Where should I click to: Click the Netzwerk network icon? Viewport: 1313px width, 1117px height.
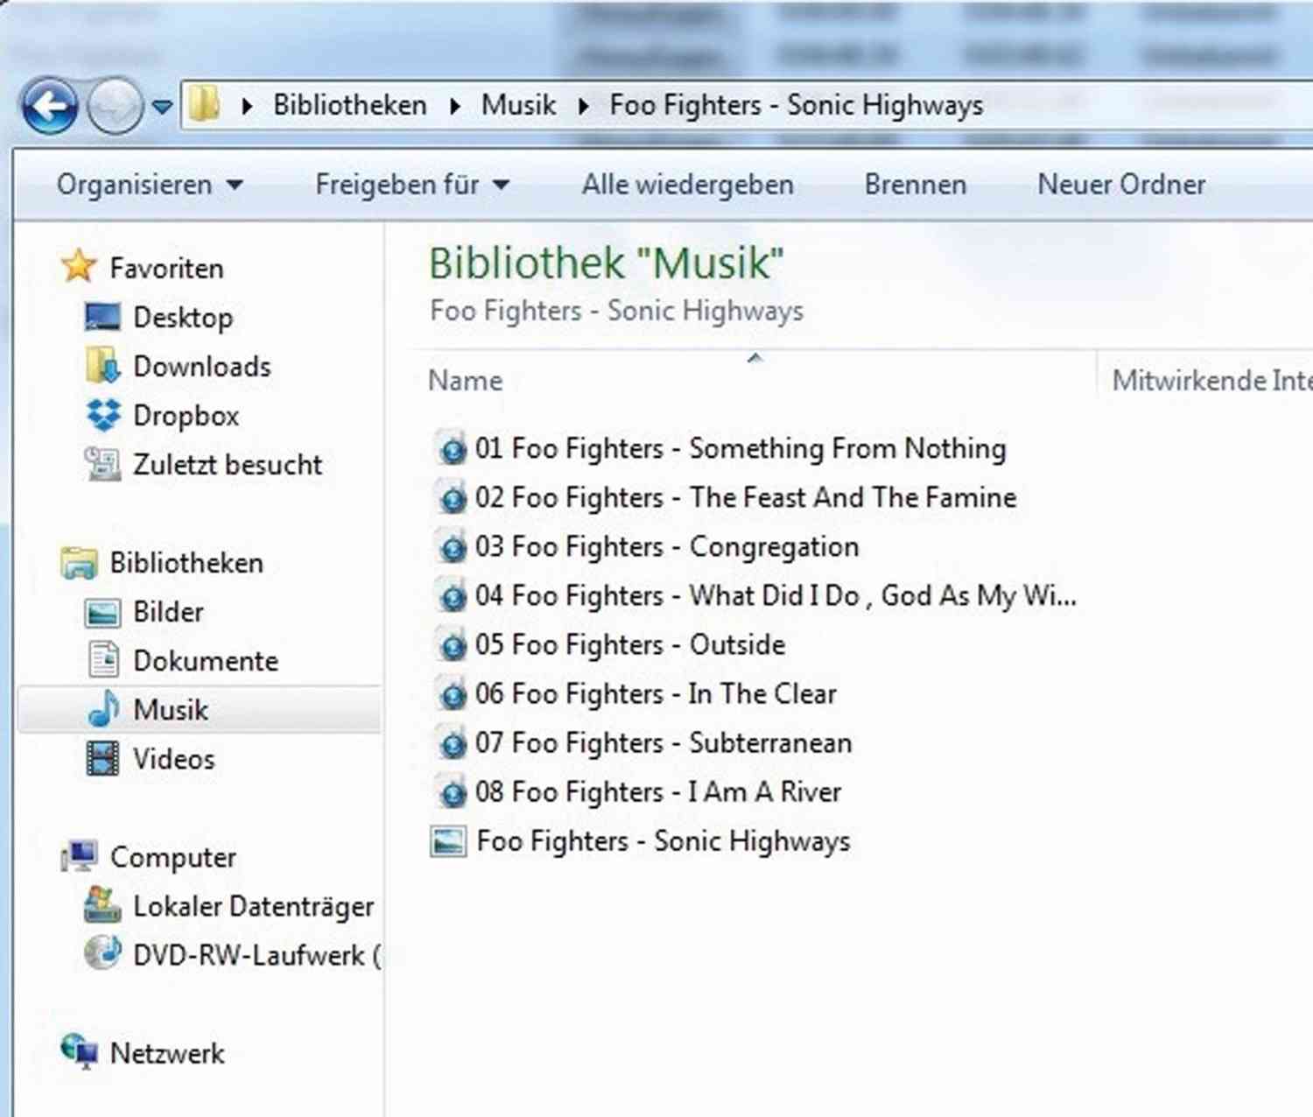click(x=79, y=1051)
